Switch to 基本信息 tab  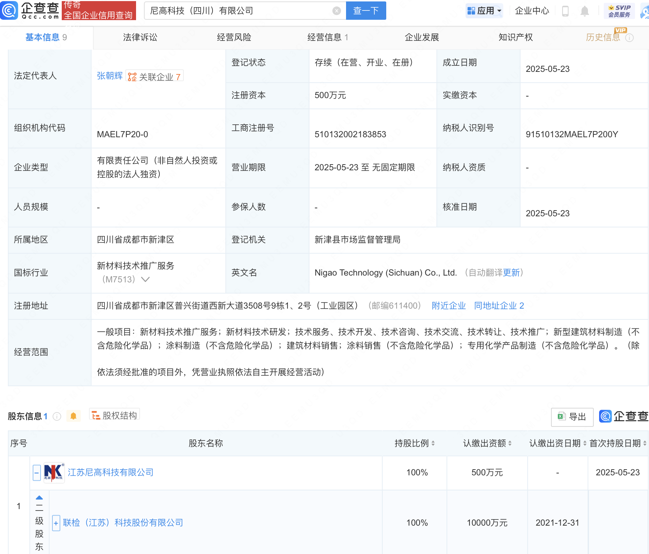tap(46, 37)
